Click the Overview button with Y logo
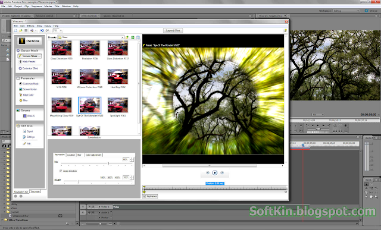381x230 pixels. (29, 41)
